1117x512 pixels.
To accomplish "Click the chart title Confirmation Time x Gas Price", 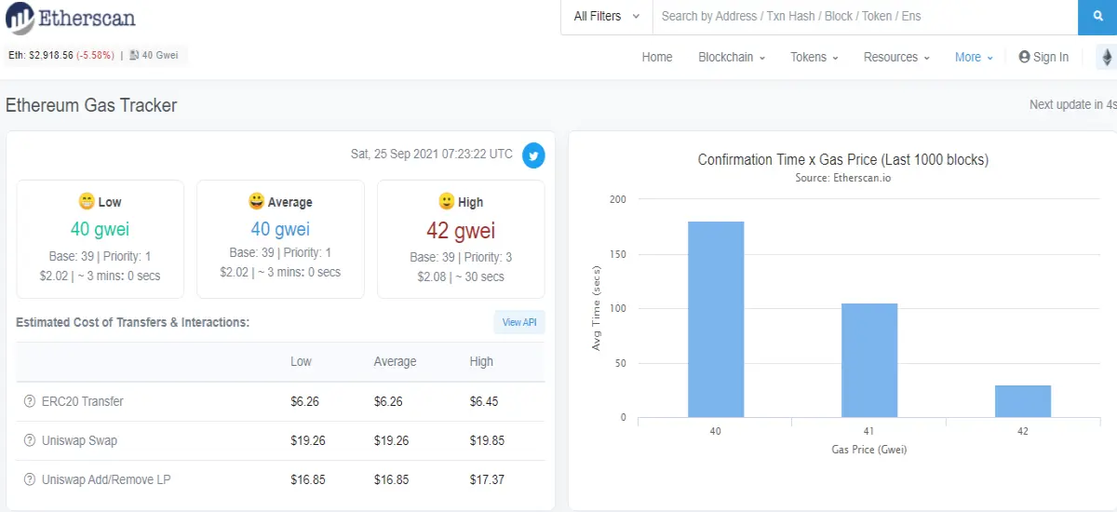I will coord(843,159).
